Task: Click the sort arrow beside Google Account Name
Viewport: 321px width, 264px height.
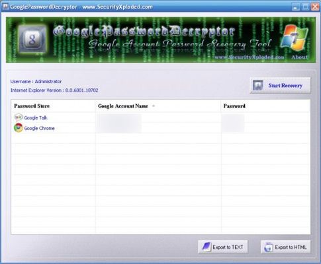Action: [154, 106]
